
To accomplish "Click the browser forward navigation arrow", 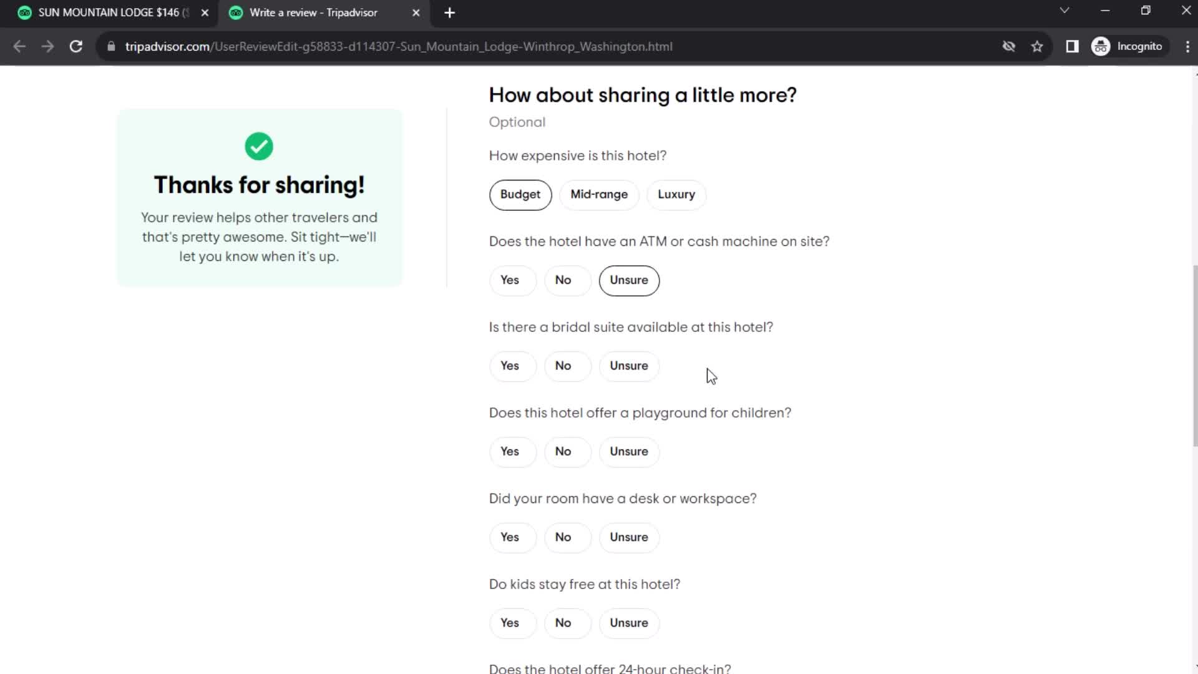I will point(47,47).
